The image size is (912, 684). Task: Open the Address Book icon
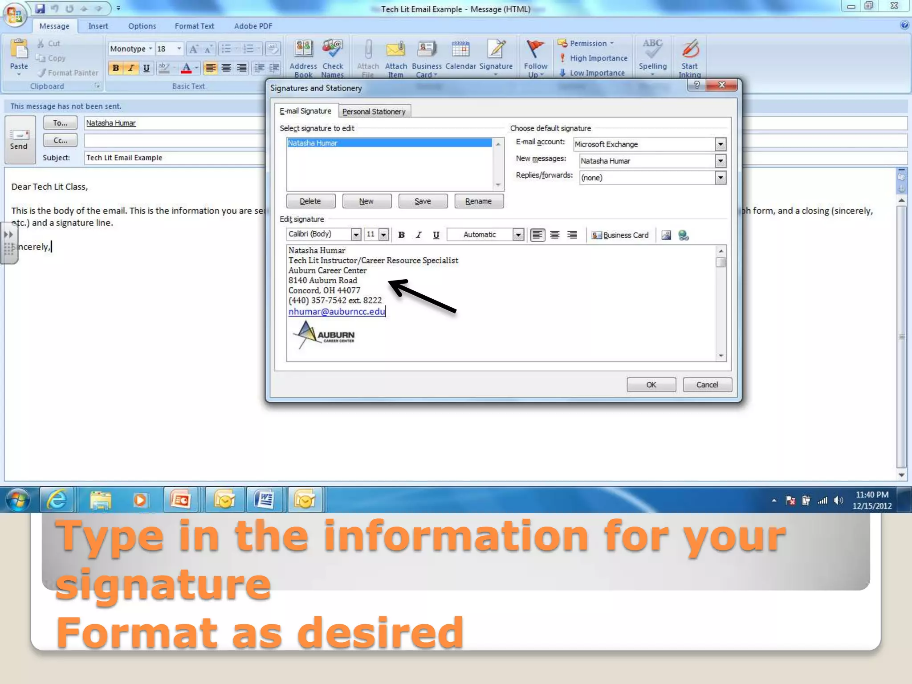pyautogui.click(x=303, y=58)
